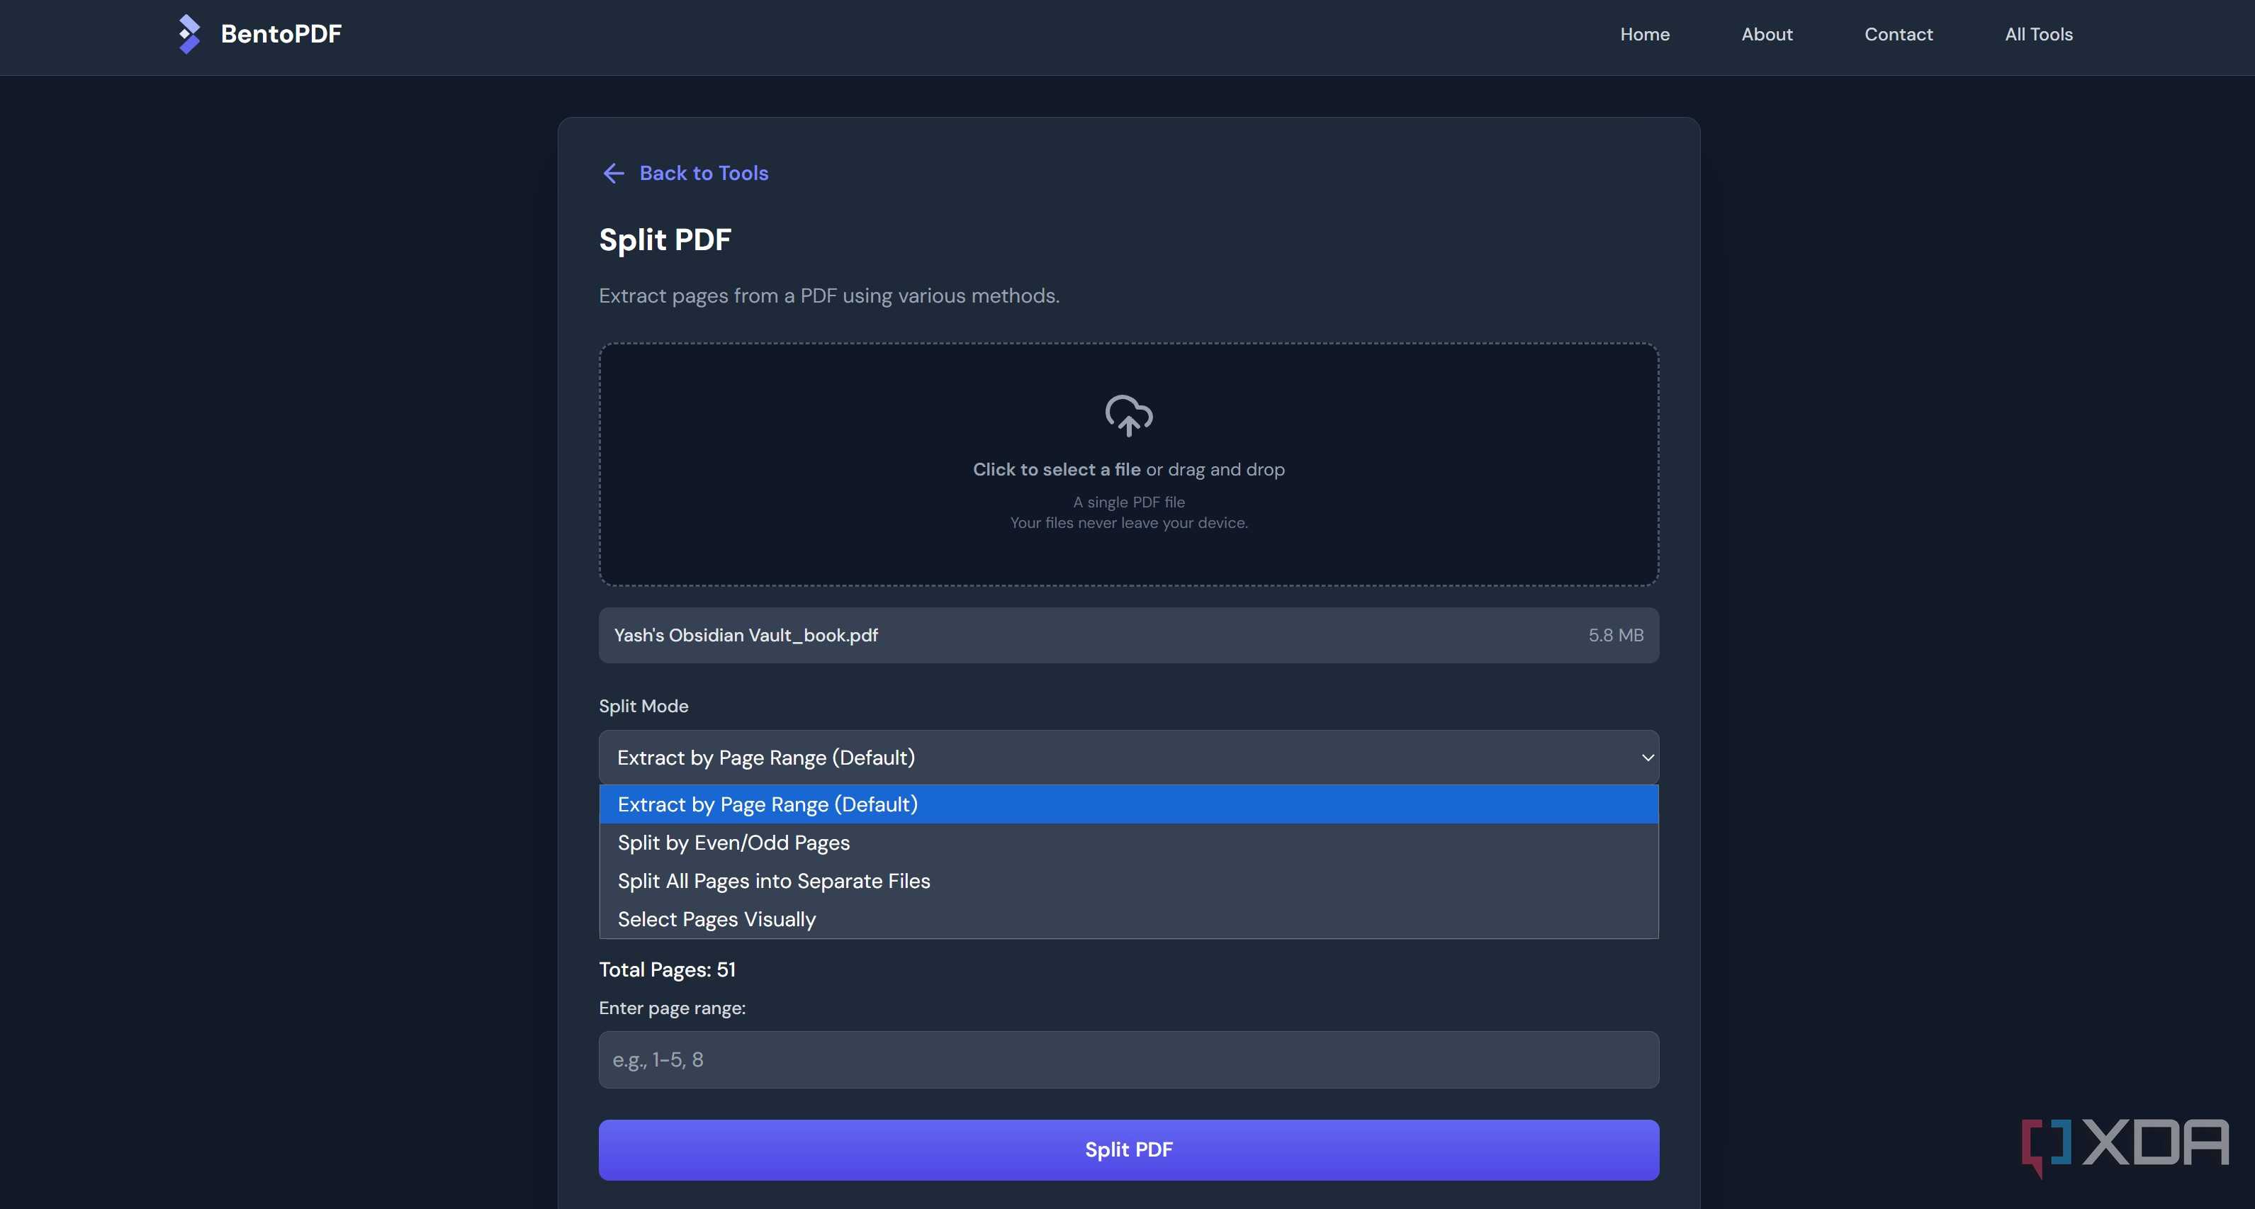Click the Split Mode dropdown chevron
Image resolution: width=2255 pixels, height=1209 pixels.
pyautogui.click(x=1647, y=758)
